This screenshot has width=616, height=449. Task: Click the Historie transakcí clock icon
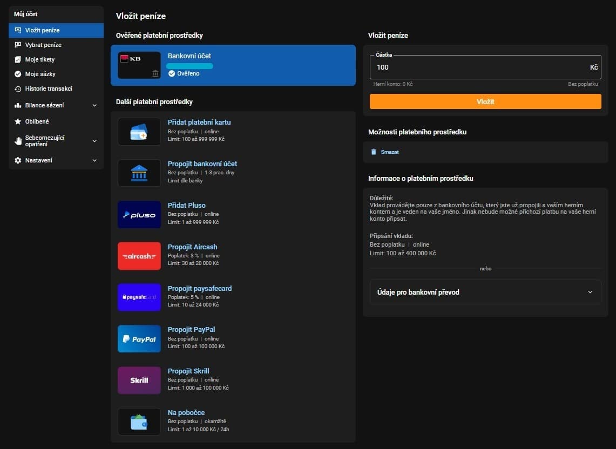pos(18,89)
